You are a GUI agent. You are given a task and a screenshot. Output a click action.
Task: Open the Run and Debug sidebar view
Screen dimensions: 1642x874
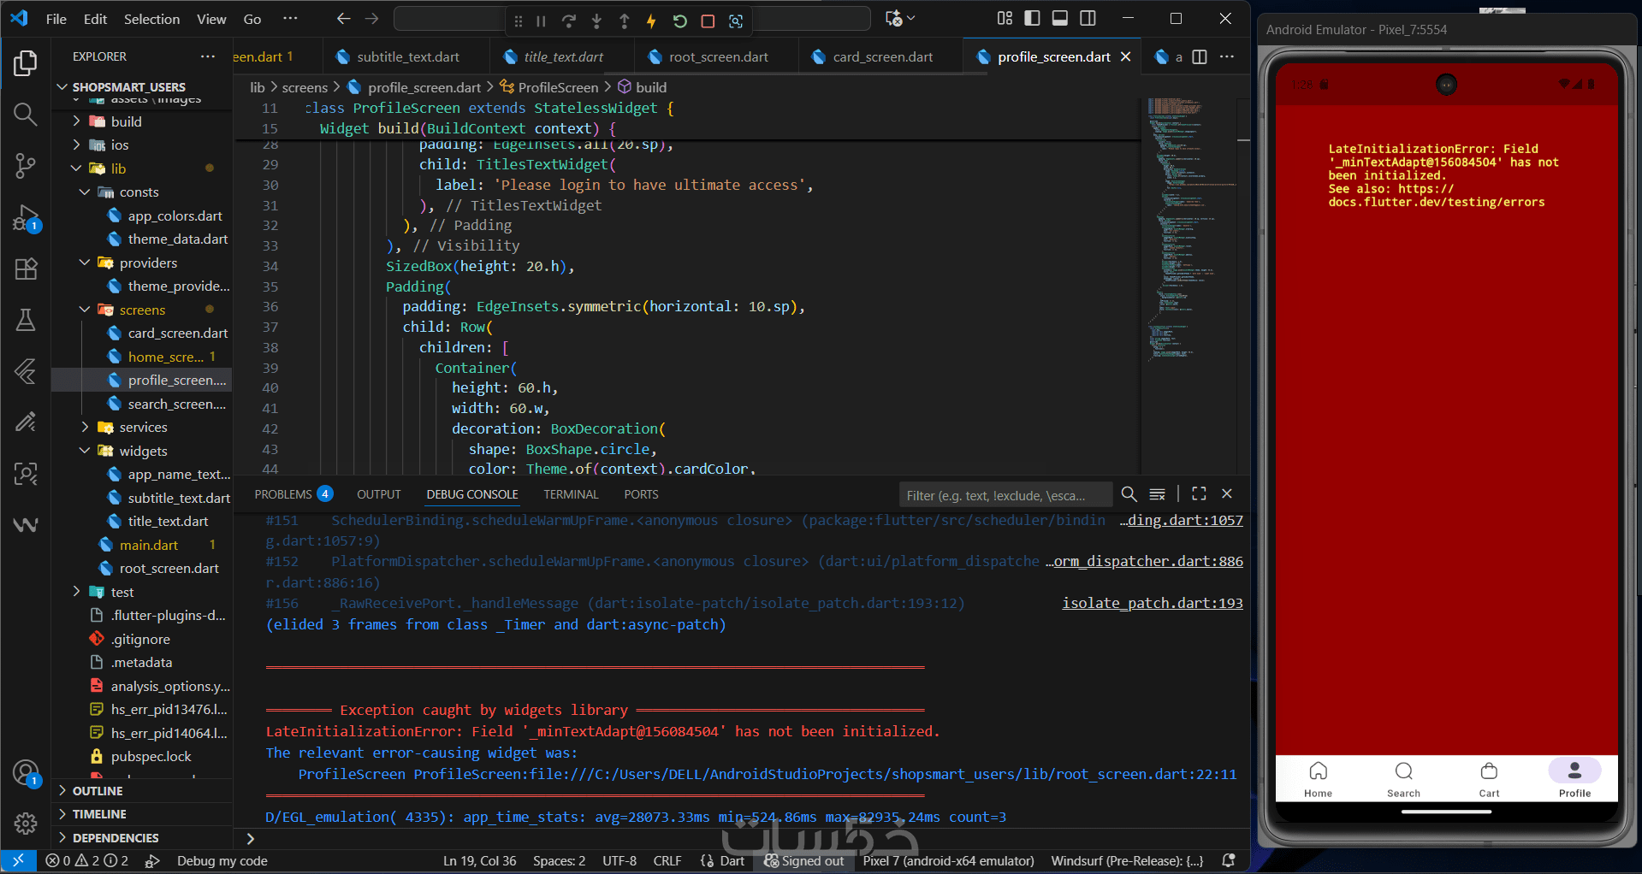coord(26,218)
